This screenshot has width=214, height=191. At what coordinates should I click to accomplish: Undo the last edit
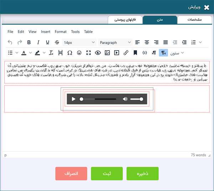tap(10, 42)
